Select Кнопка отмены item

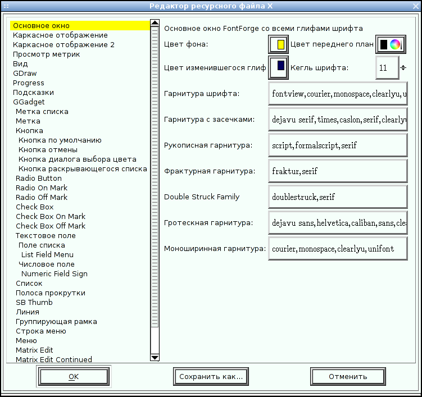click(x=48, y=150)
